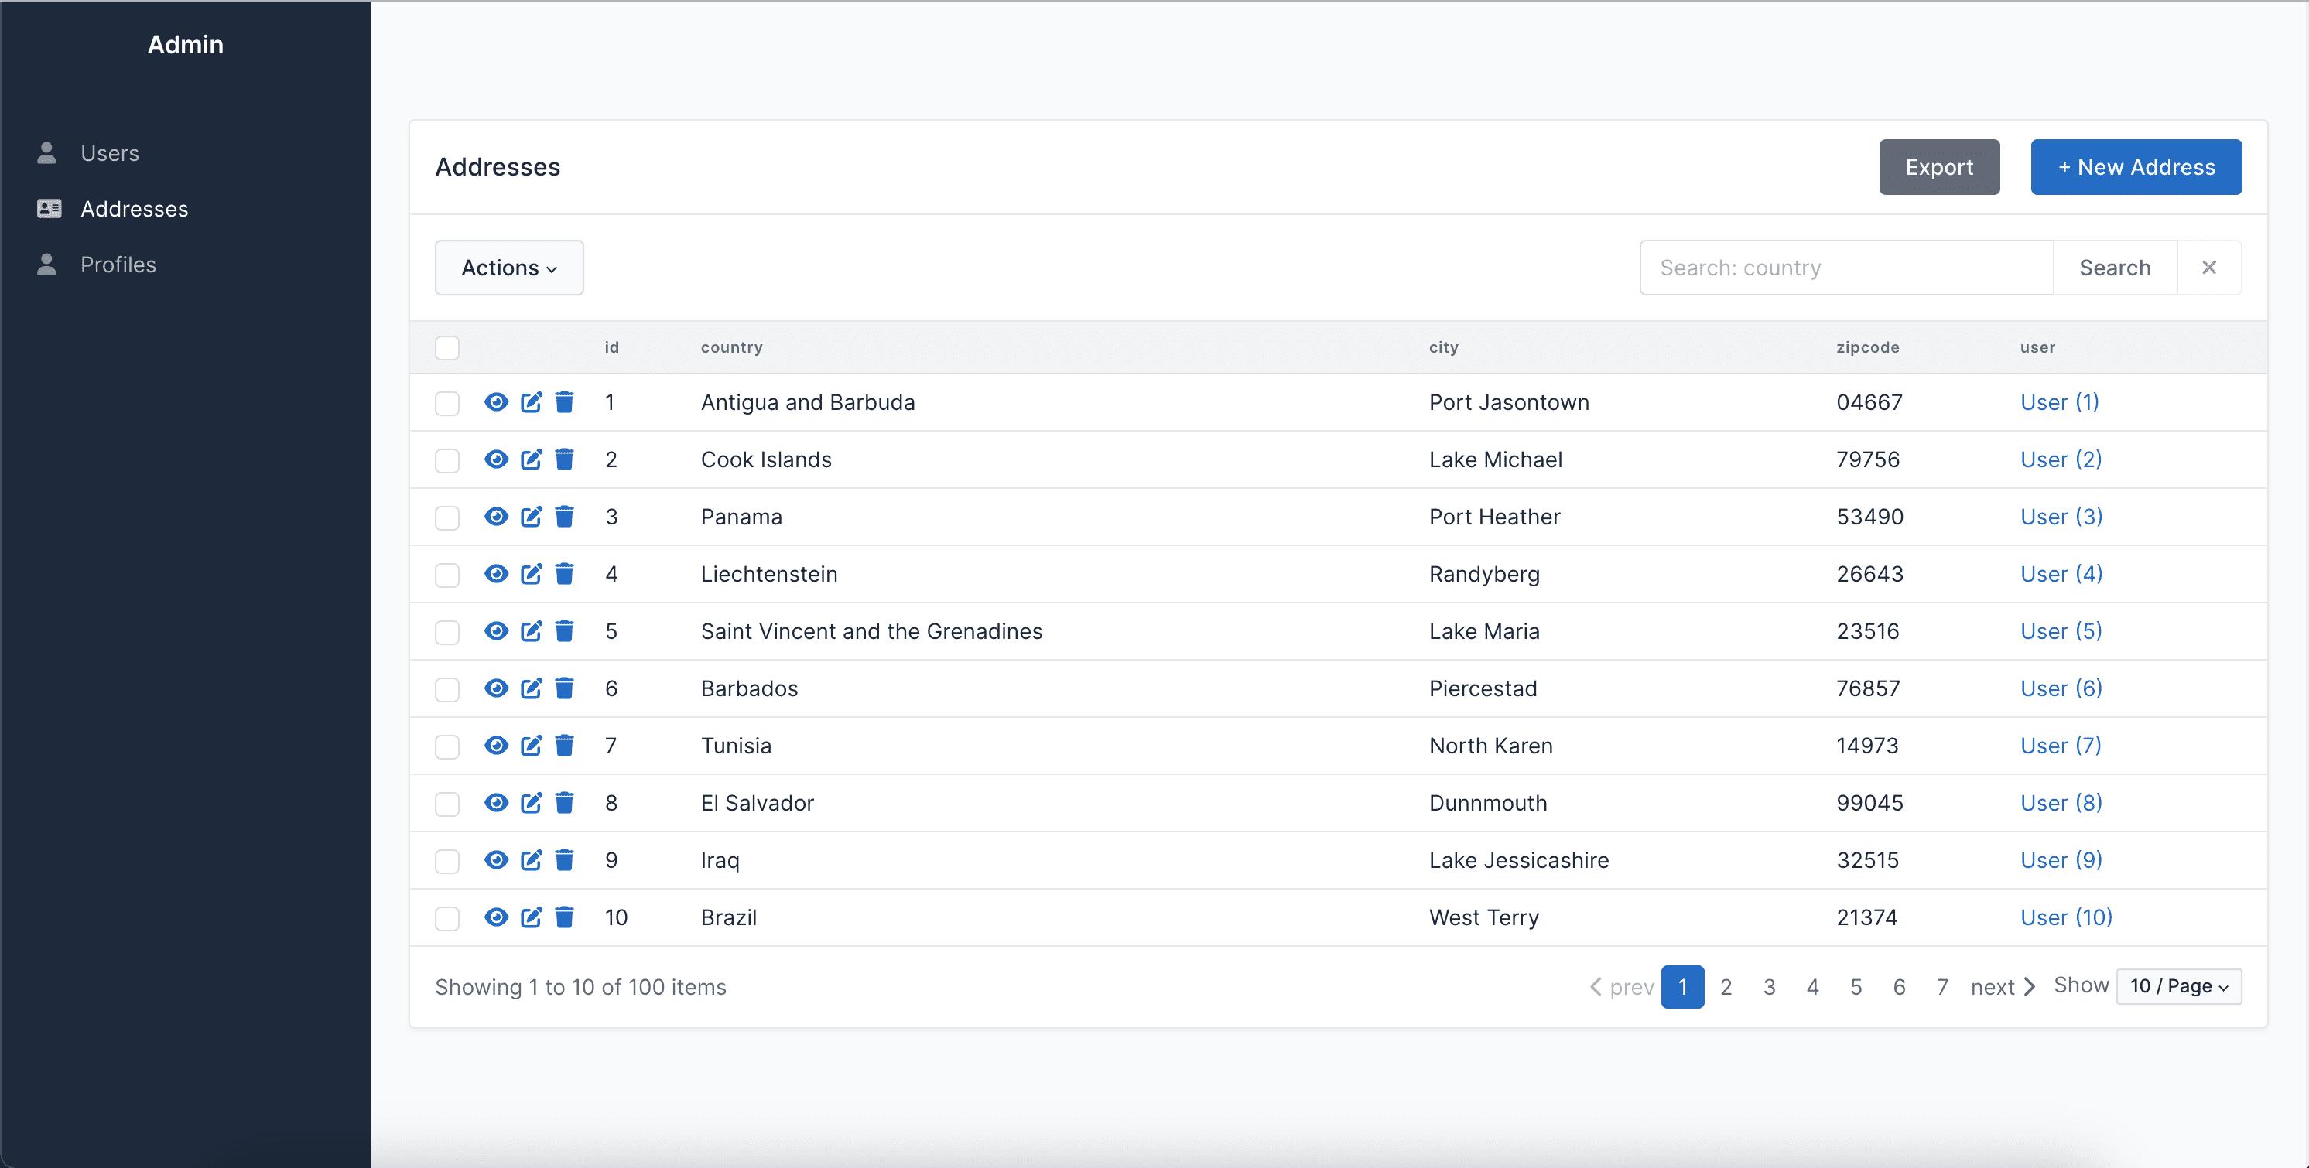Open Users in the sidebar
This screenshot has height=1168, width=2309.
pyautogui.click(x=109, y=153)
